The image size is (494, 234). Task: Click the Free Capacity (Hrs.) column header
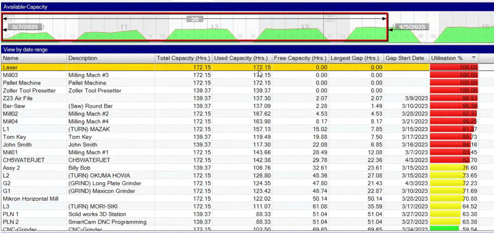click(x=300, y=58)
